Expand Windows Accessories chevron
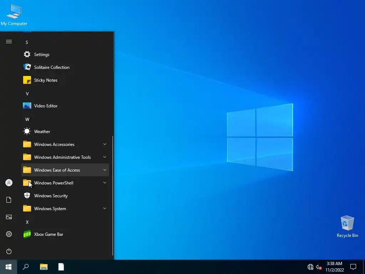The image size is (365, 274). tap(105, 144)
